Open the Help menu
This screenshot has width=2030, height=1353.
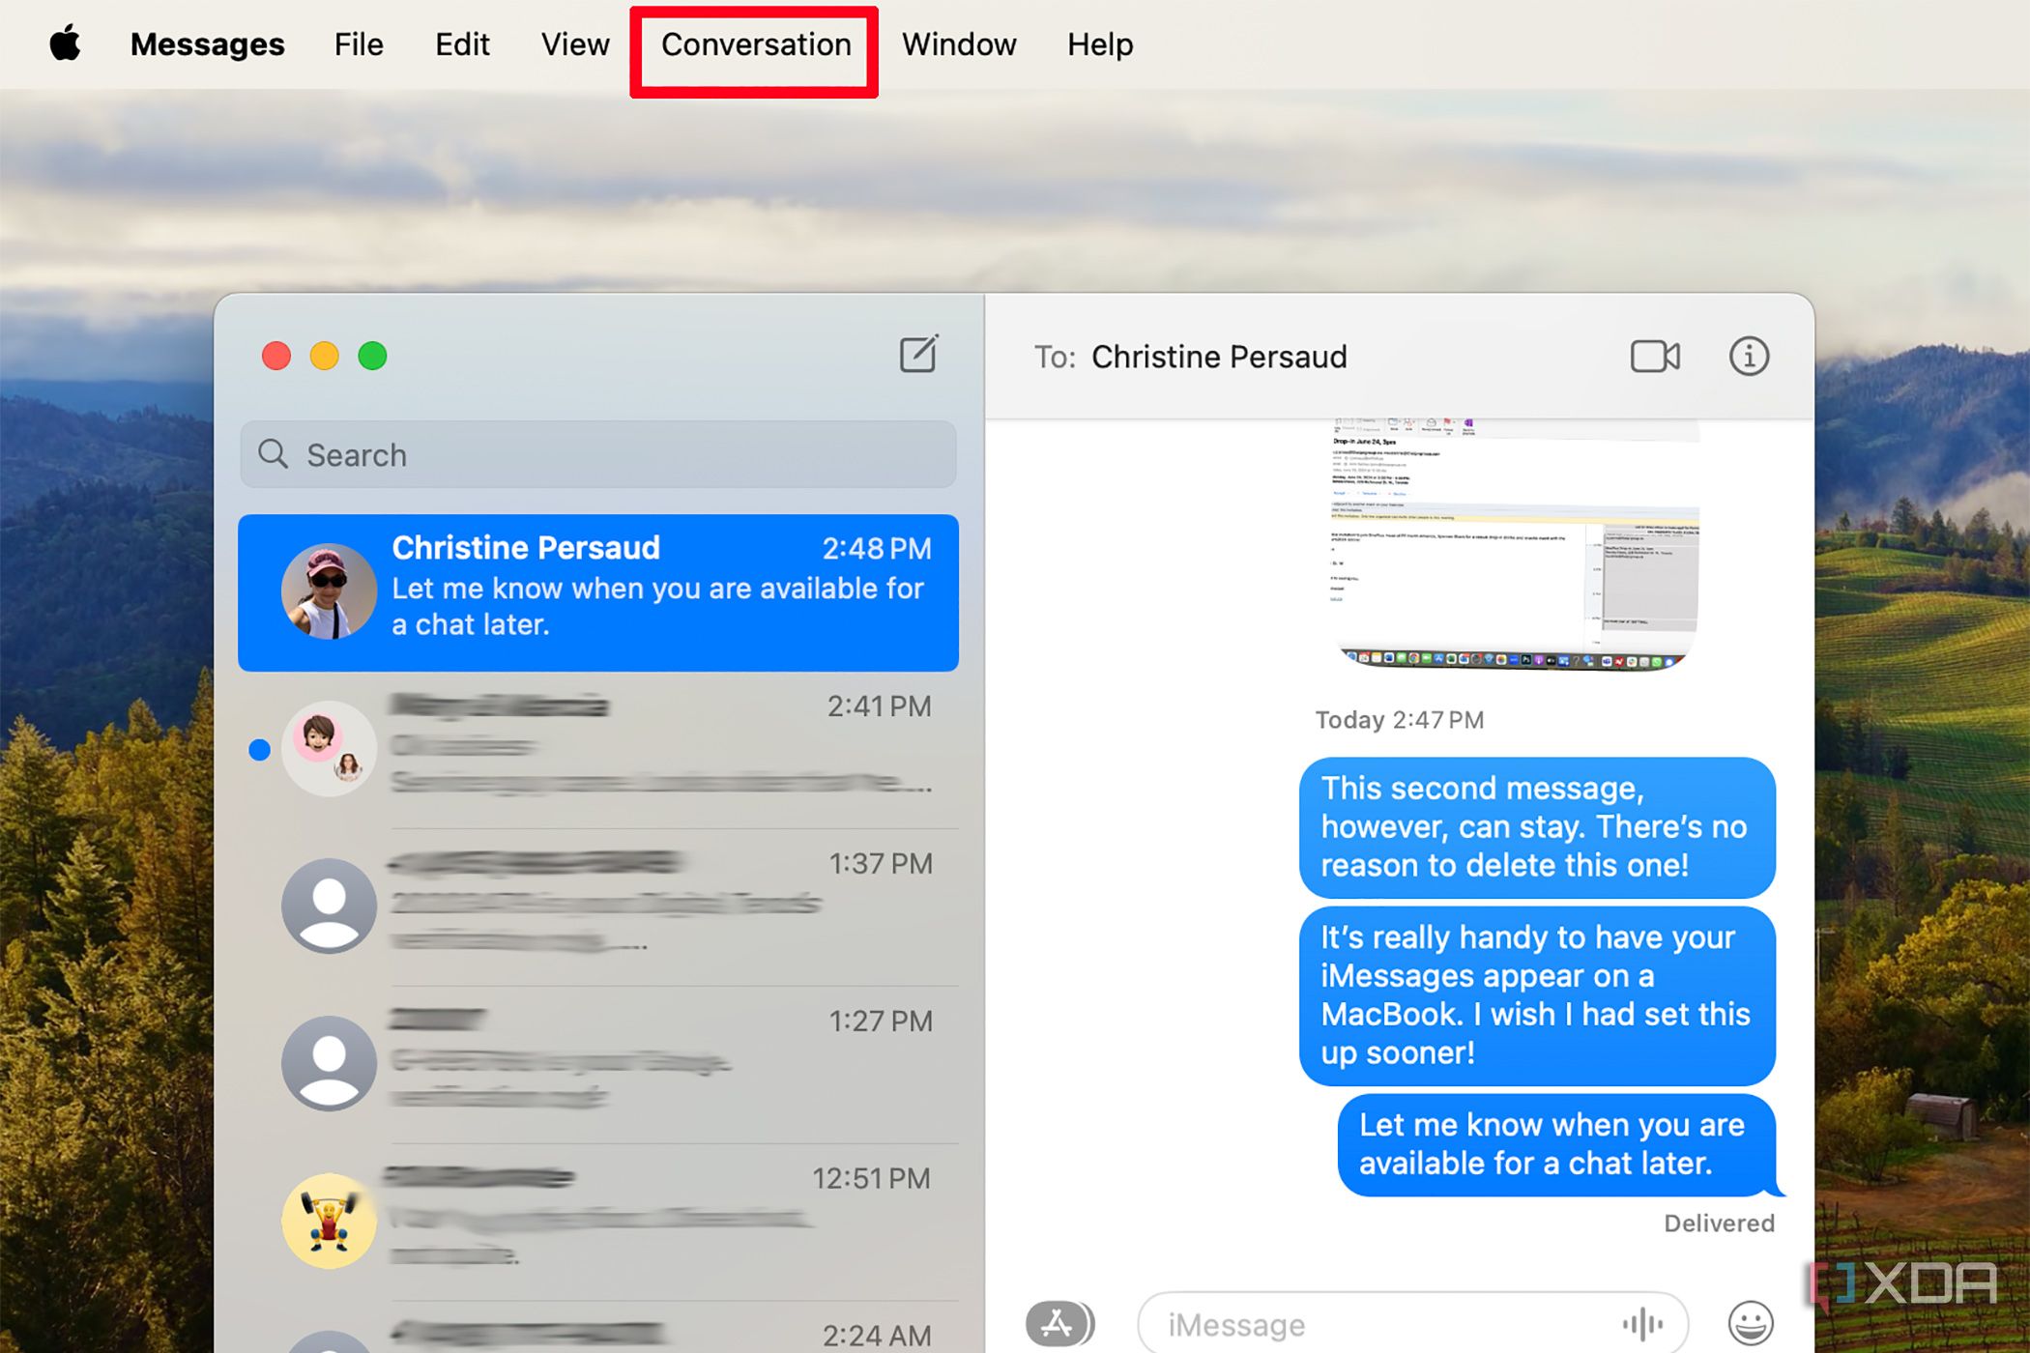pyautogui.click(x=1099, y=44)
